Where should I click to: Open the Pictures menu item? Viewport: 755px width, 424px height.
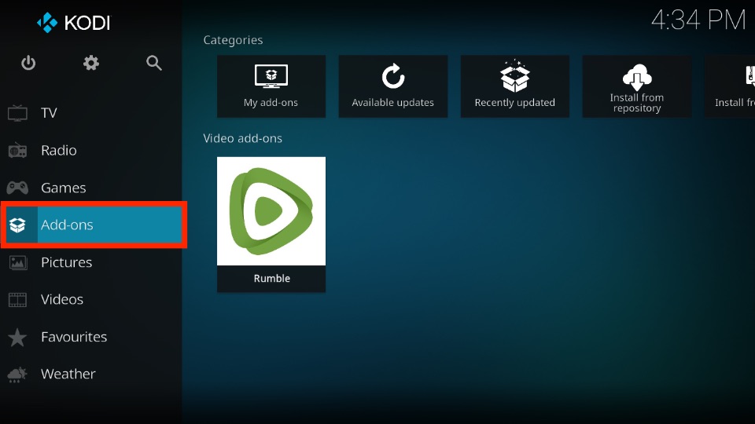pos(91,262)
